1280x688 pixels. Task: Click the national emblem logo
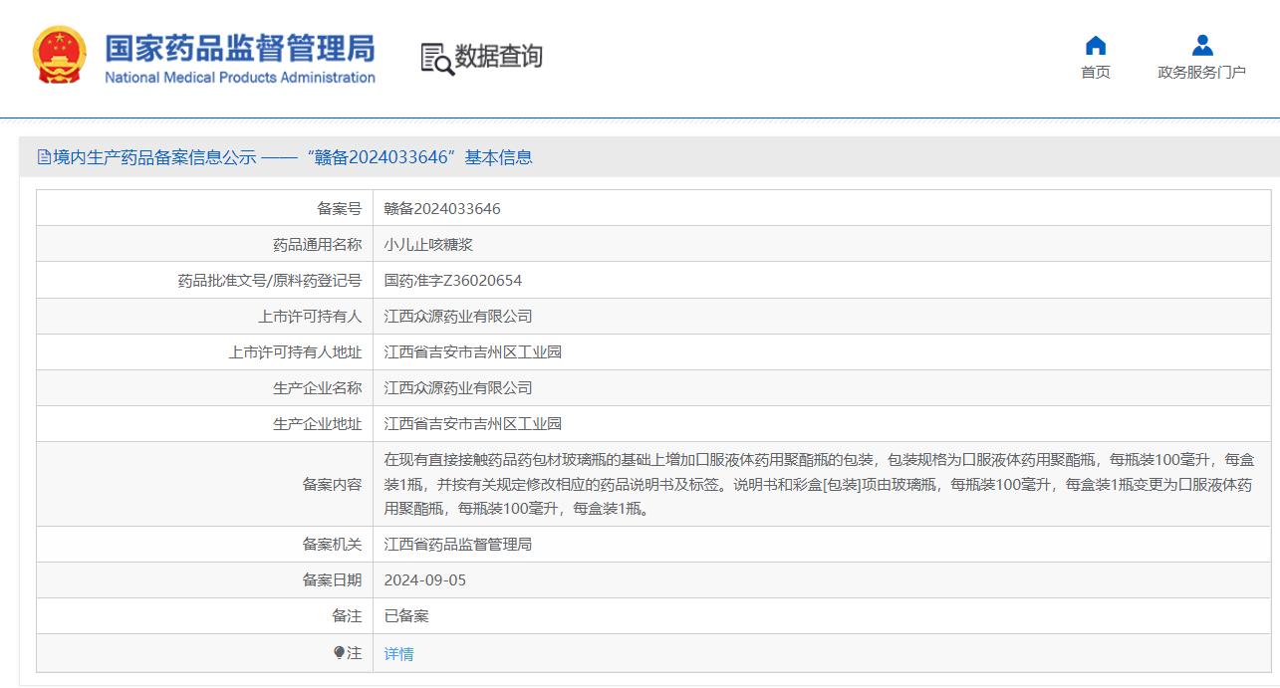(x=60, y=55)
